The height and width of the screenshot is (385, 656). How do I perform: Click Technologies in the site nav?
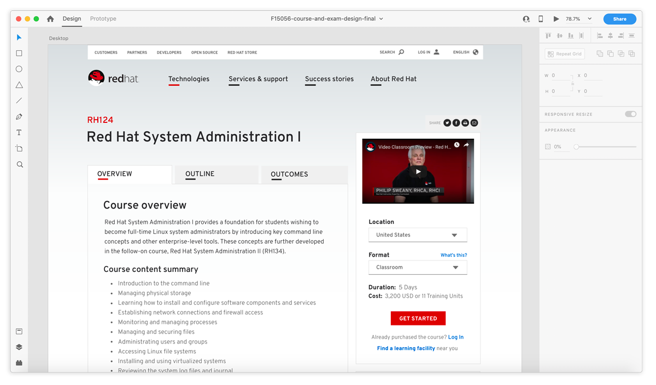(x=189, y=79)
